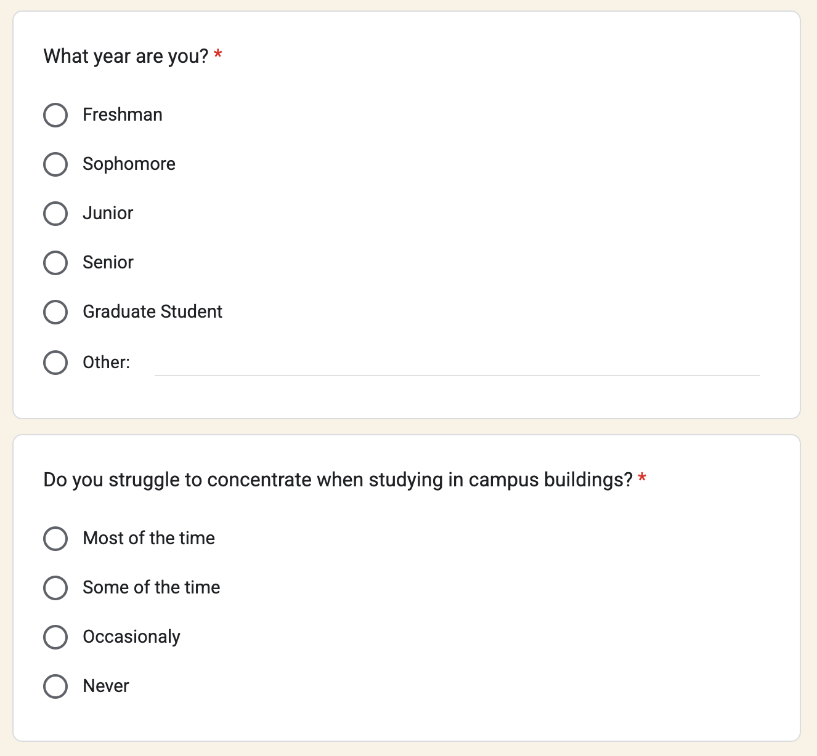Pick the Occasionaly radio button
The image size is (817, 756).
(x=55, y=637)
